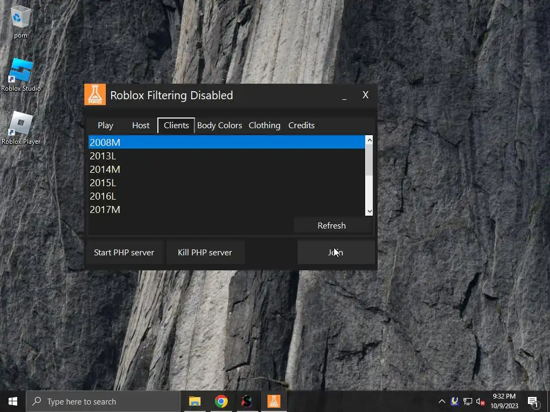Screen dimensions: 550x412
Task: Show hidden system tray icons
Action: click(x=442, y=401)
